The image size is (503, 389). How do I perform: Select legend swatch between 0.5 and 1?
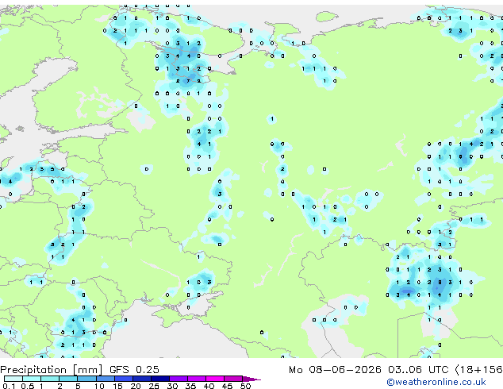click(x=32, y=379)
